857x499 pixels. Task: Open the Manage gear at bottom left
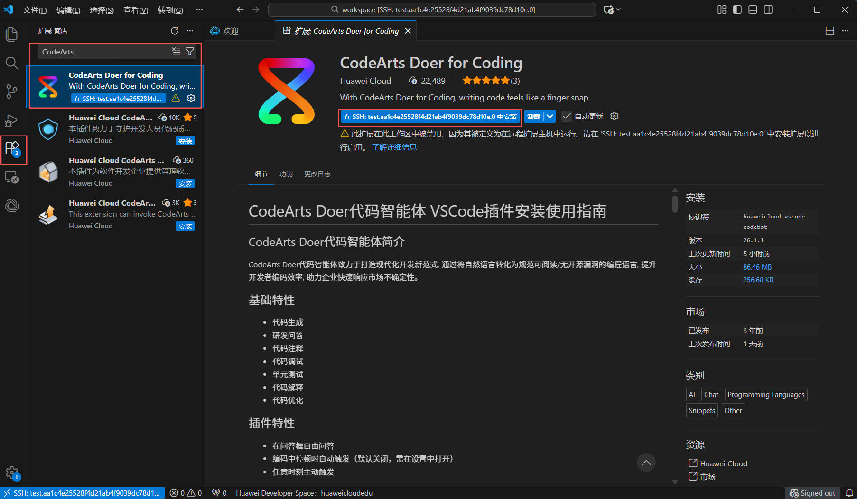click(12, 472)
